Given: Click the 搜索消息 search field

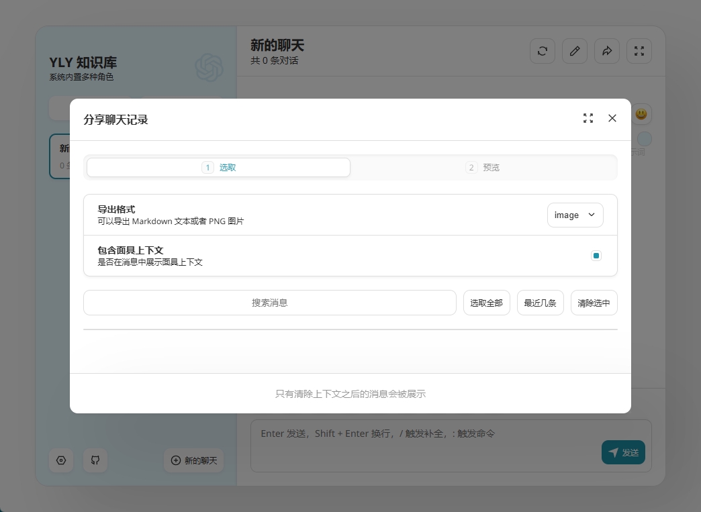Looking at the screenshot, I should (x=270, y=303).
